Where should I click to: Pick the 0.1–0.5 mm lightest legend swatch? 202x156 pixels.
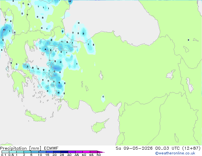(5, 152)
